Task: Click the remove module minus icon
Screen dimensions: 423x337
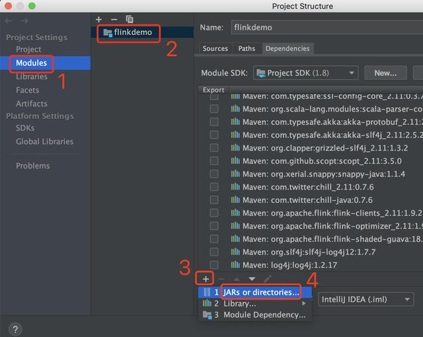Action: [114, 19]
